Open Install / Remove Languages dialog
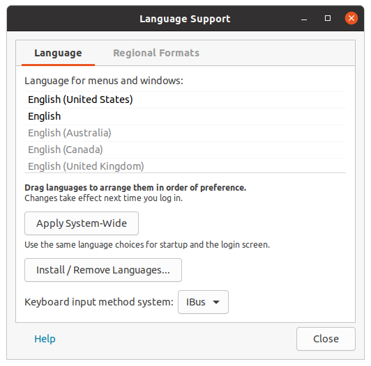 tap(103, 270)
